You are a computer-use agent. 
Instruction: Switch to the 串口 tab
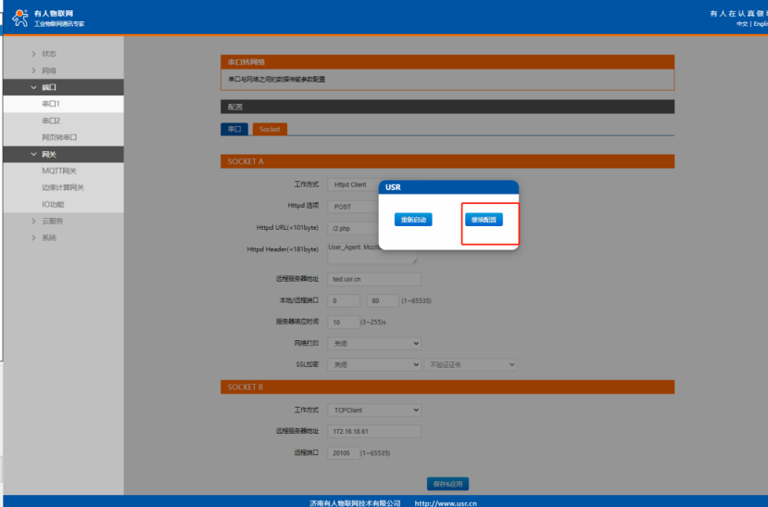point(234,130)
